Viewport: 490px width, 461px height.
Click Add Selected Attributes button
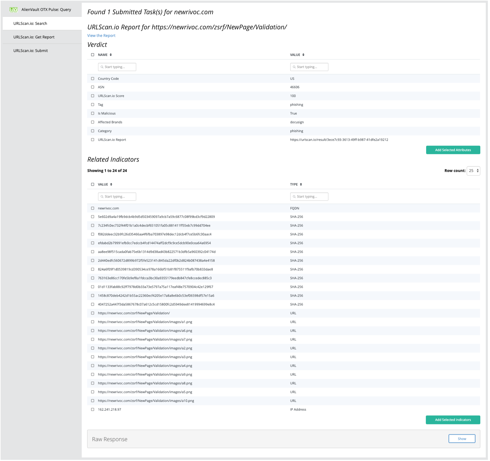[453, 150]
